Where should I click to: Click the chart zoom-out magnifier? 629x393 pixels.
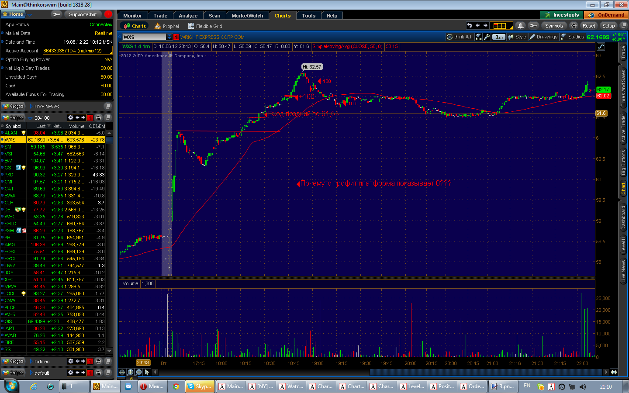click(x=138, y=372)
